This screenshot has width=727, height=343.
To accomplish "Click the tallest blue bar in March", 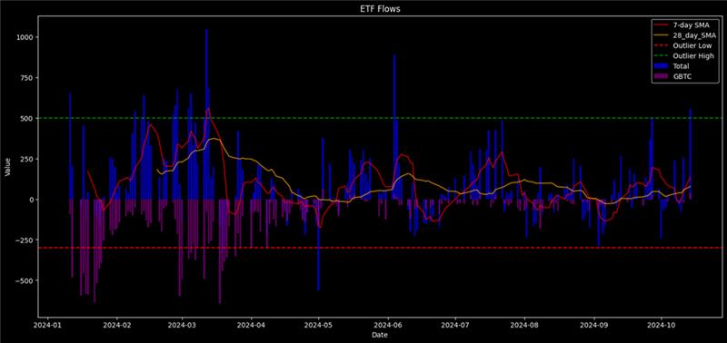I will coord(207,114).
